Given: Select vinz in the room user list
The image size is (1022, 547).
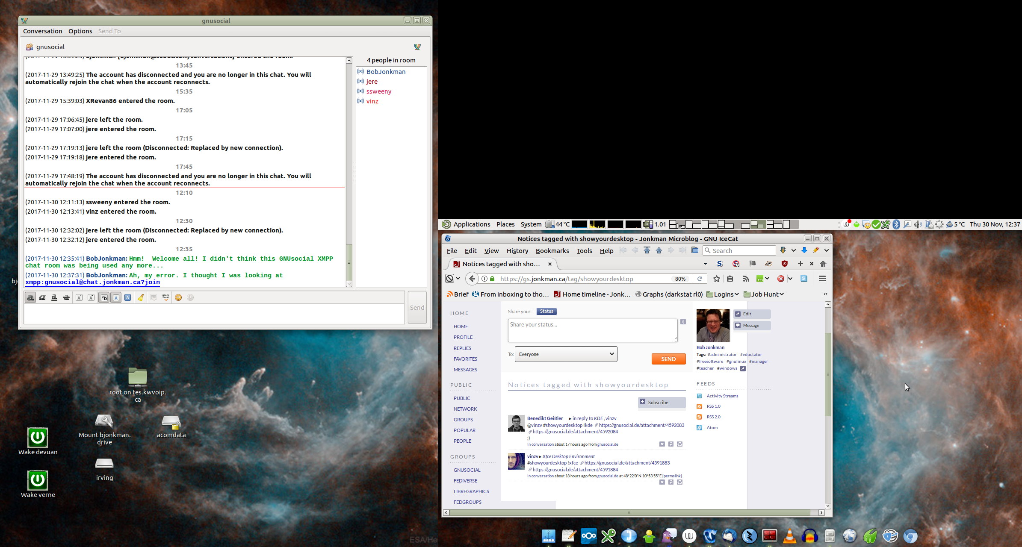Looking at the screenshot, I should pyautogui.click(x=372, y=101).
